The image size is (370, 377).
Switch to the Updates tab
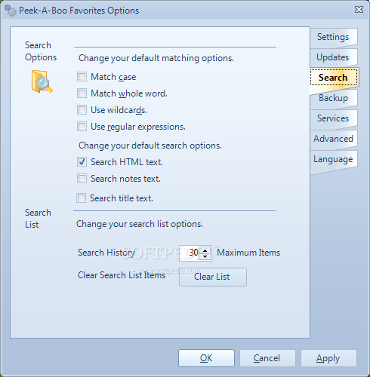pos(333,57)
